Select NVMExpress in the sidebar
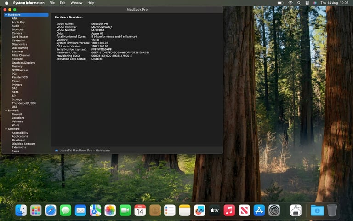 (20, 70)
